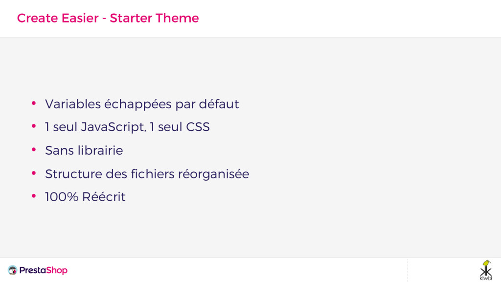Click the bullet preceding "Structure des fichiers"
The height and width of the screenshot is (282, 501).
tap(34, 173)
